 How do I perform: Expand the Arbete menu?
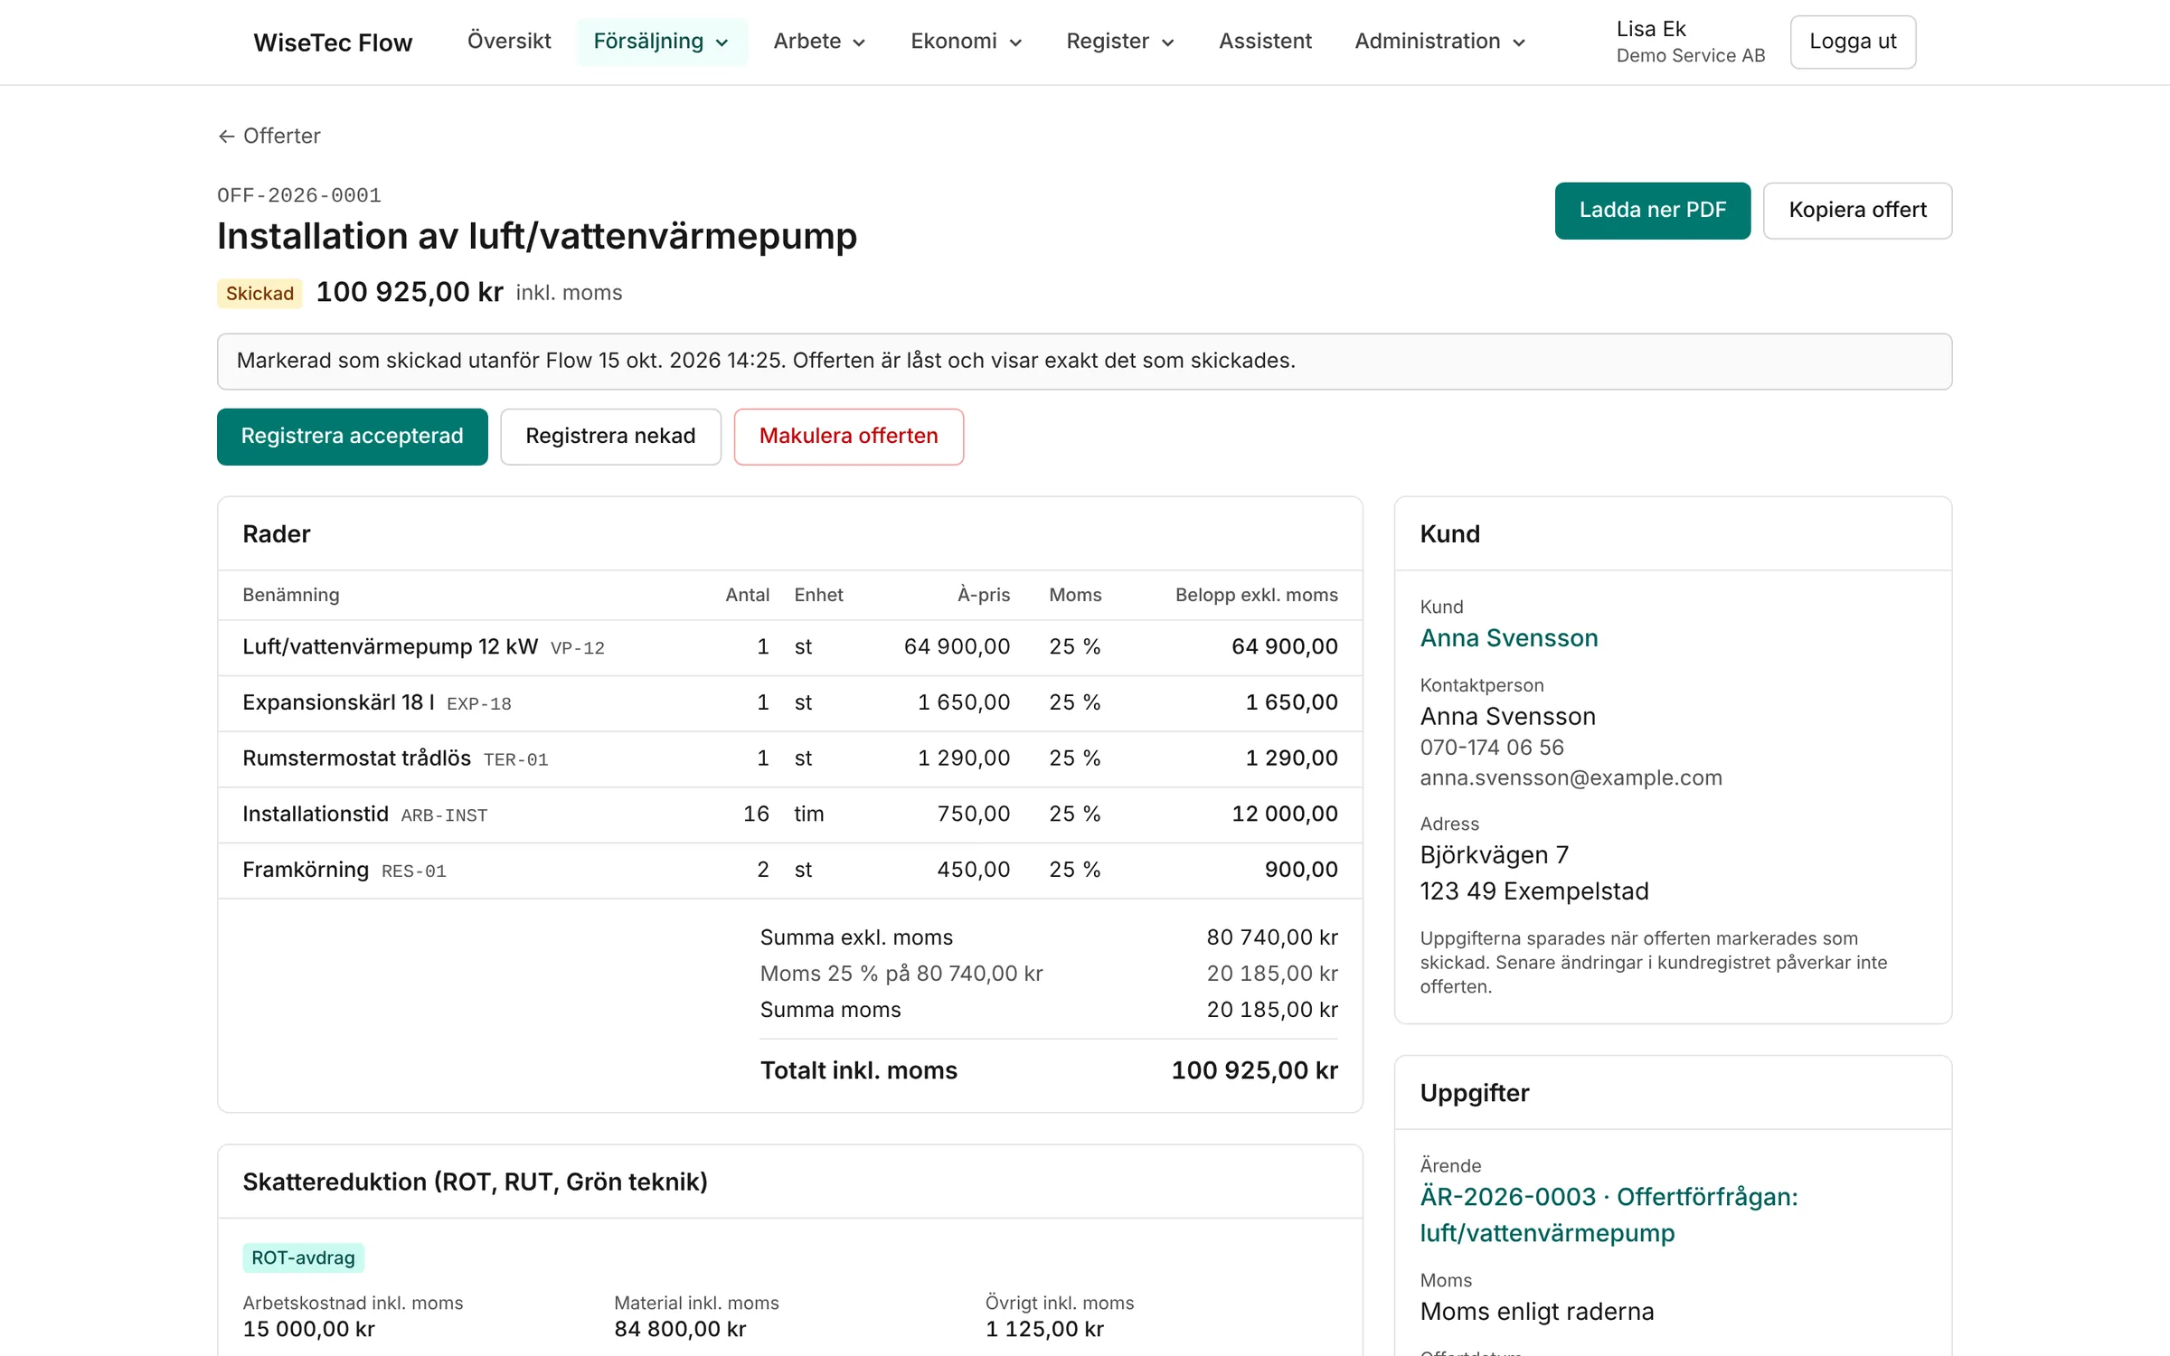(819, 42)
